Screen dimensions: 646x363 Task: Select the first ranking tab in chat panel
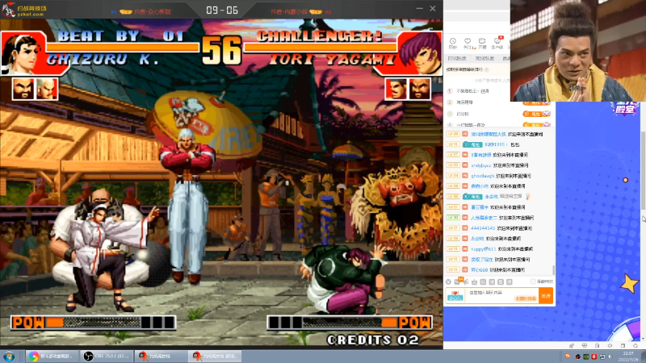pos(456,59)
